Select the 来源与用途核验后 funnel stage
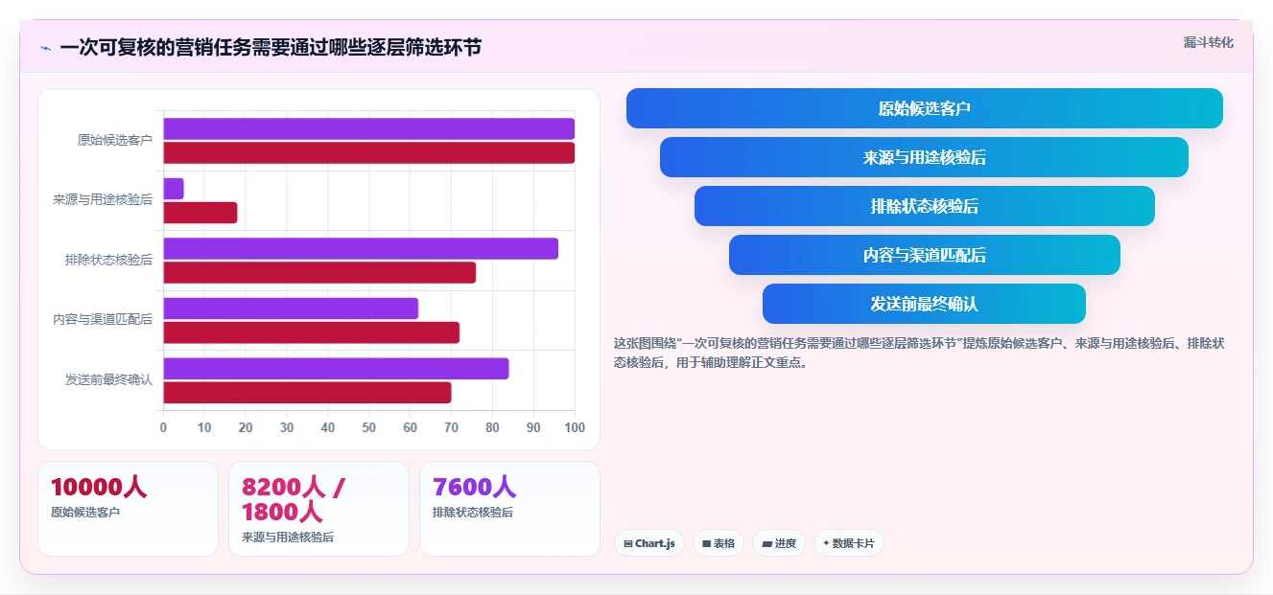The image size is (1273, 595). click(x=925, y=157)
